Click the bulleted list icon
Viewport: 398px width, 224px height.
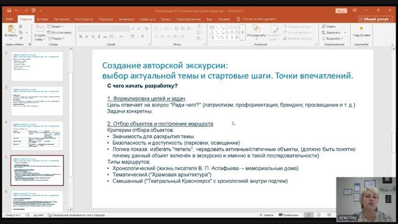click(156, 29)
